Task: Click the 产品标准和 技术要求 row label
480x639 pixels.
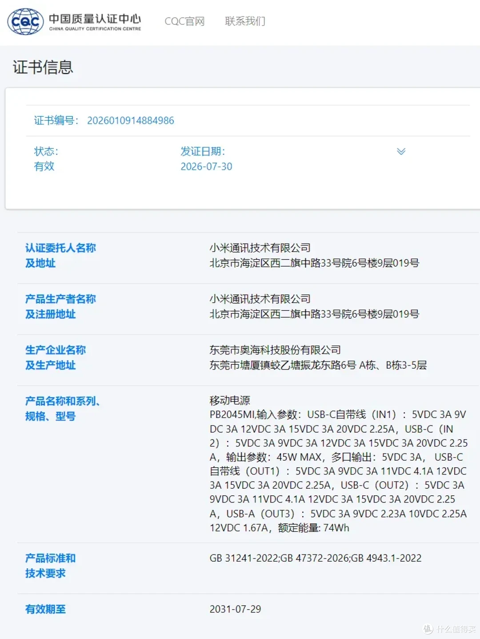Action: click(x=50, y=566)
